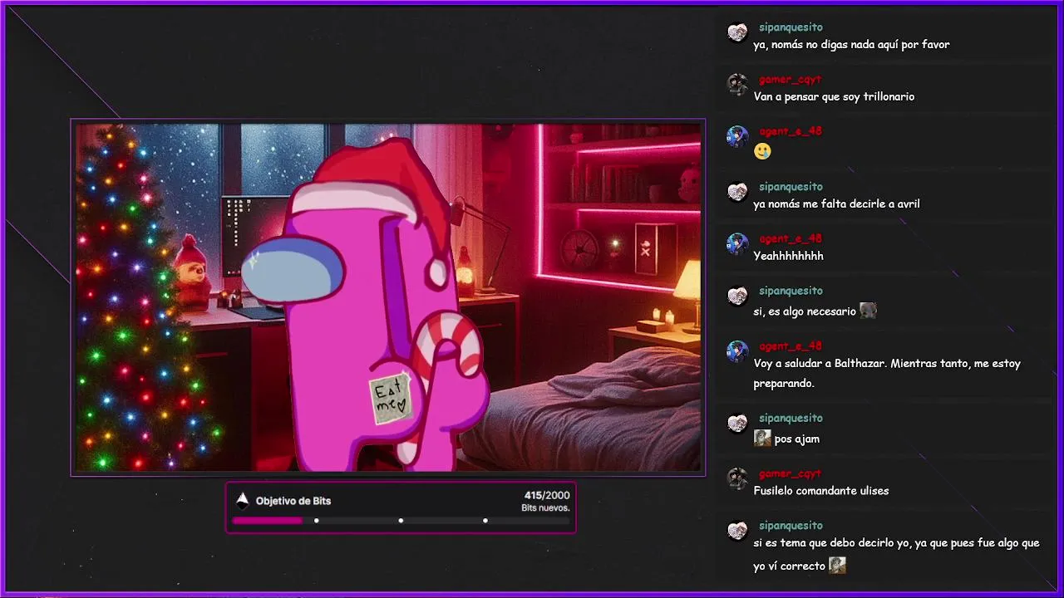Screen dimensions: 1064x598
Task: Click the "Bits nuevos." label
Action: pyautogui.click(x=545, y=507)
